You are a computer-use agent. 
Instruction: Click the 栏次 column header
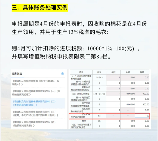(99, 72)
